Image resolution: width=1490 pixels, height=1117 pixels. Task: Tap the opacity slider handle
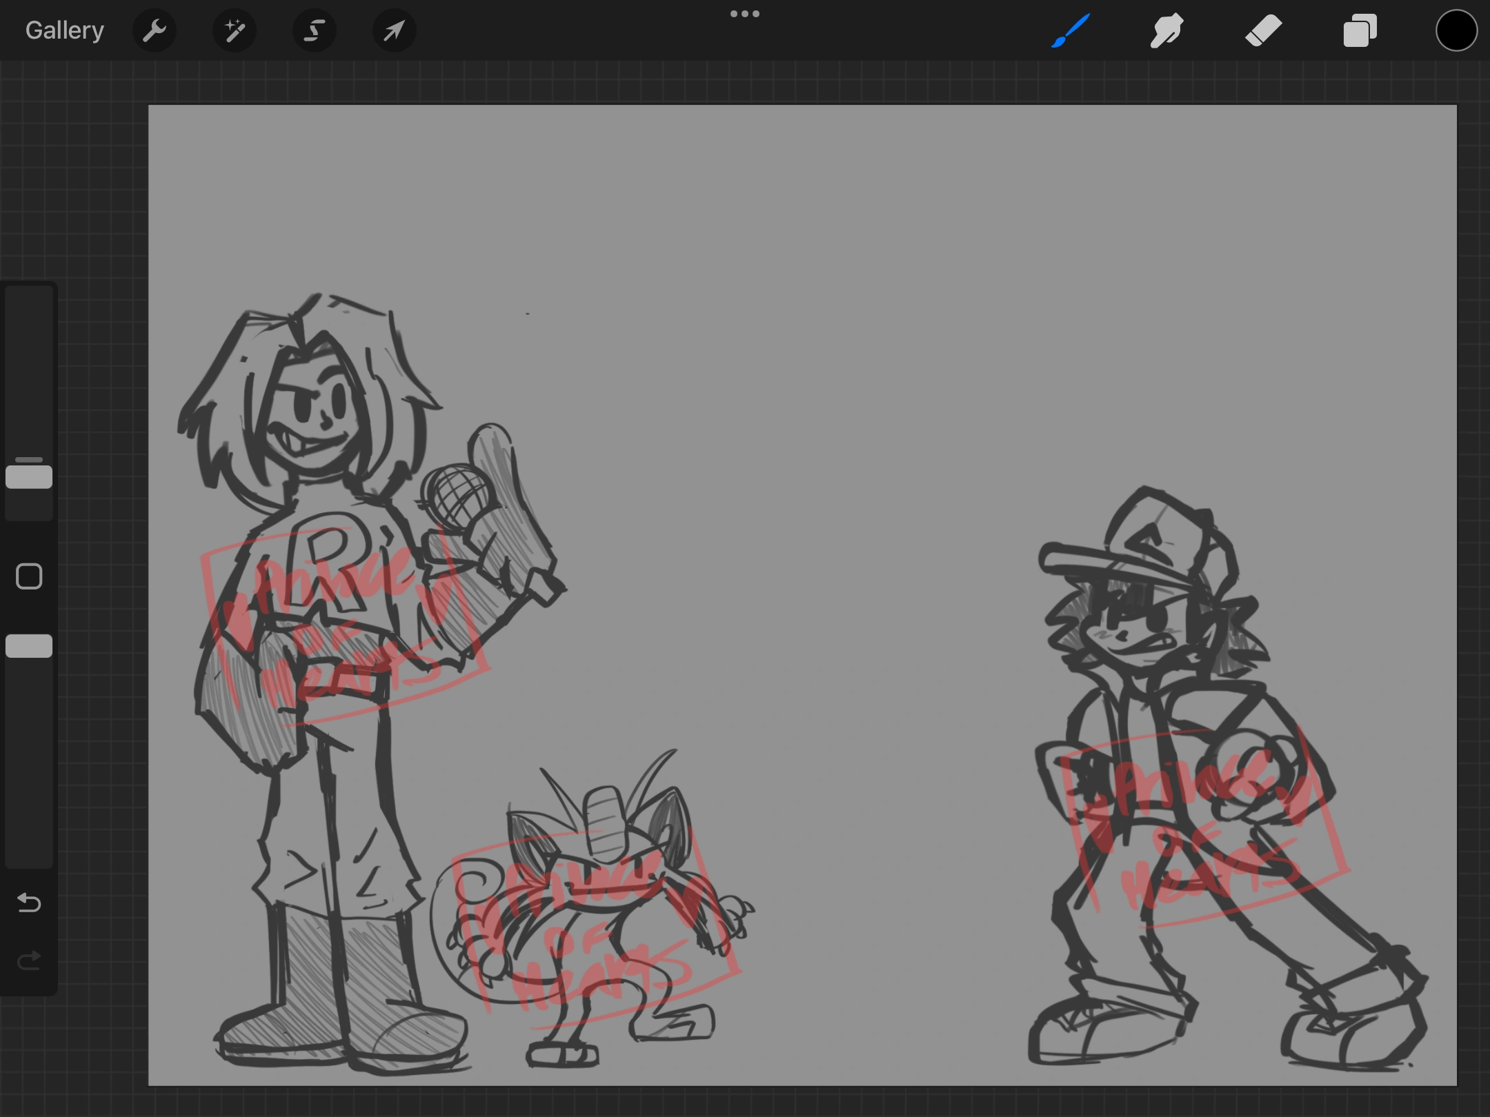(29, 645)
